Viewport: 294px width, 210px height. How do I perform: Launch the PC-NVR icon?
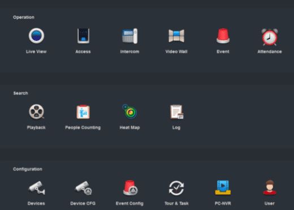pyautogui.click(x=223, y=187)
